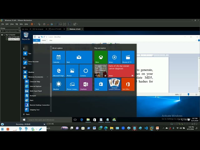Open the VMware VM menu
Screen dimensions: 200x150
(x=17, y=24)
